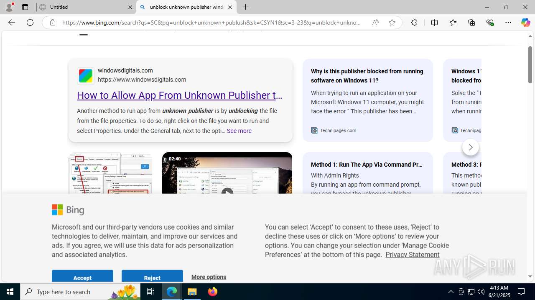This screenshot has height=300, width=535.
Task: Click the windowsdigitals.com site logo icon
Action: (x=86, y=76)
